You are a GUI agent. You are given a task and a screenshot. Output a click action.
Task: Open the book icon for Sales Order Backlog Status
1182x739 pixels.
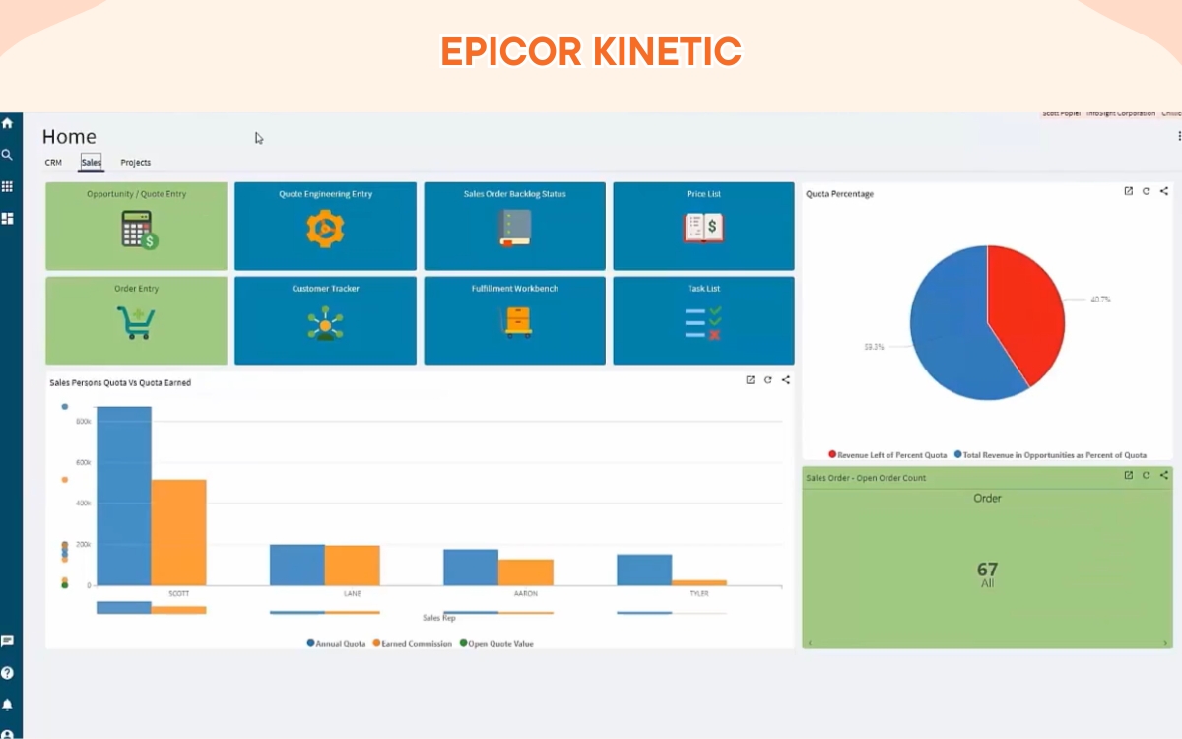point(514,228)
